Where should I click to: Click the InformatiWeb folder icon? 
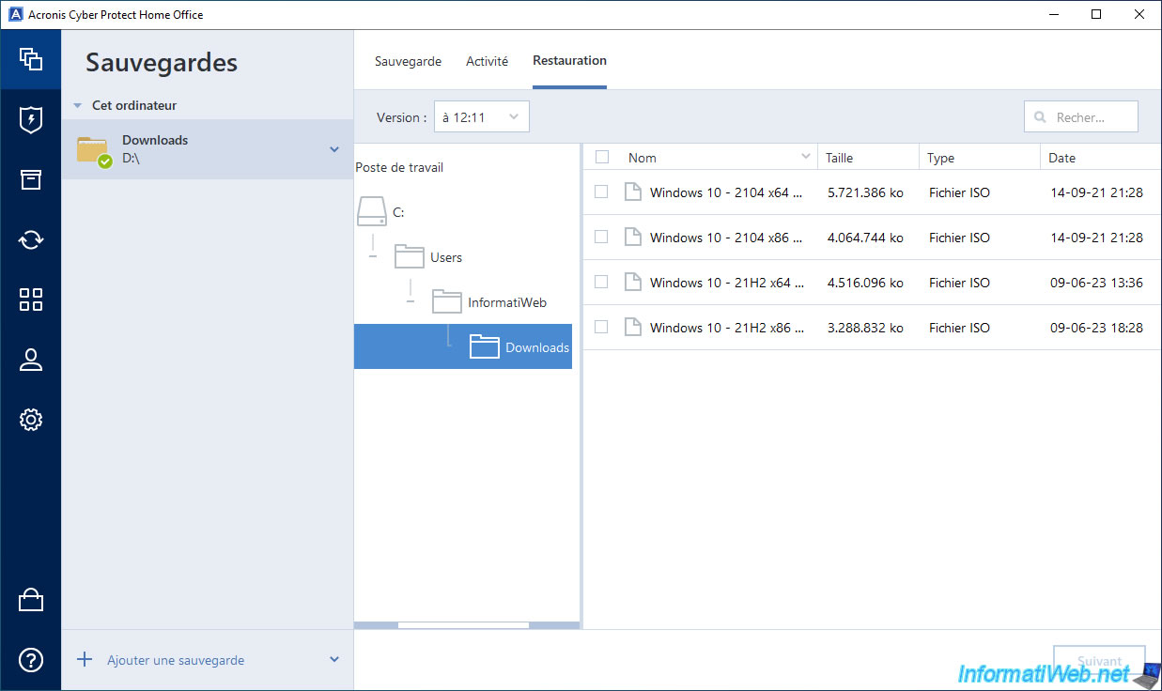coord(447,301)
